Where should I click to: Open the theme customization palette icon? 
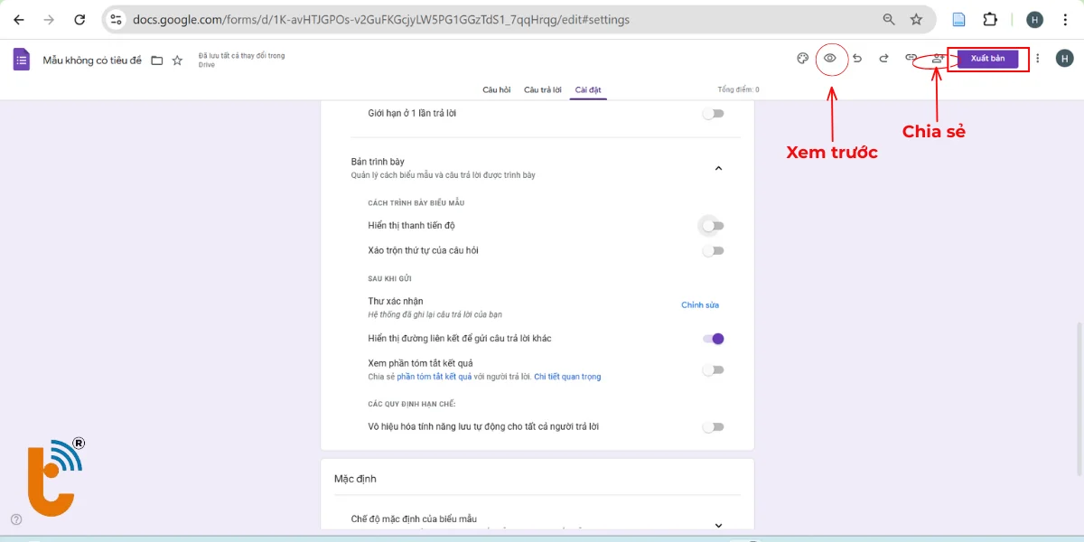point(802,59)
